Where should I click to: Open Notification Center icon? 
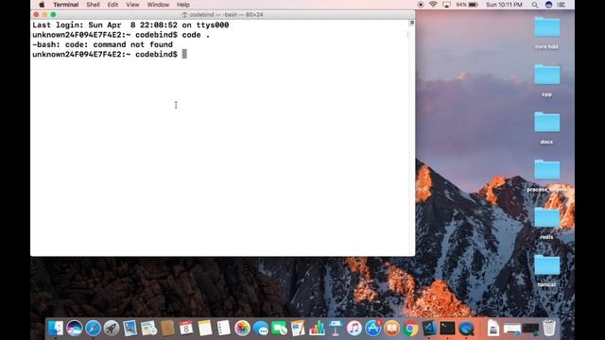[562, 5]
